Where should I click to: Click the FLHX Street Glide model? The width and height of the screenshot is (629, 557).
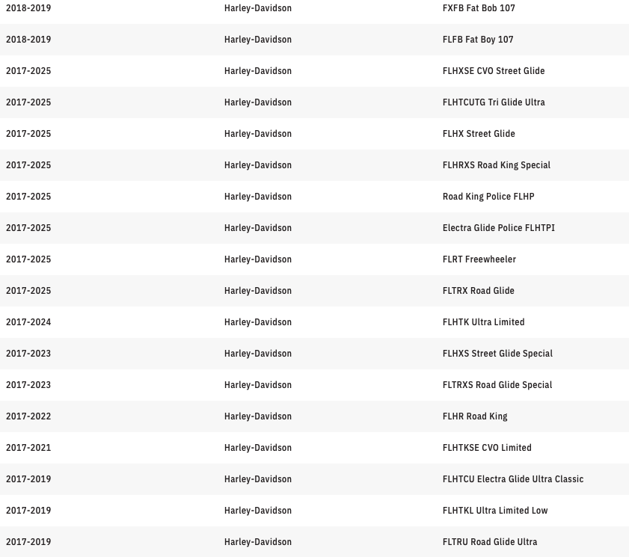tap(479, 134)
